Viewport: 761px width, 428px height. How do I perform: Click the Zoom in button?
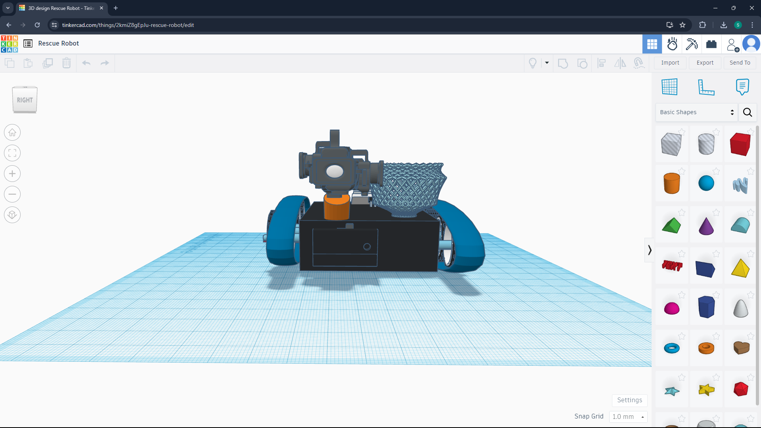12,174
